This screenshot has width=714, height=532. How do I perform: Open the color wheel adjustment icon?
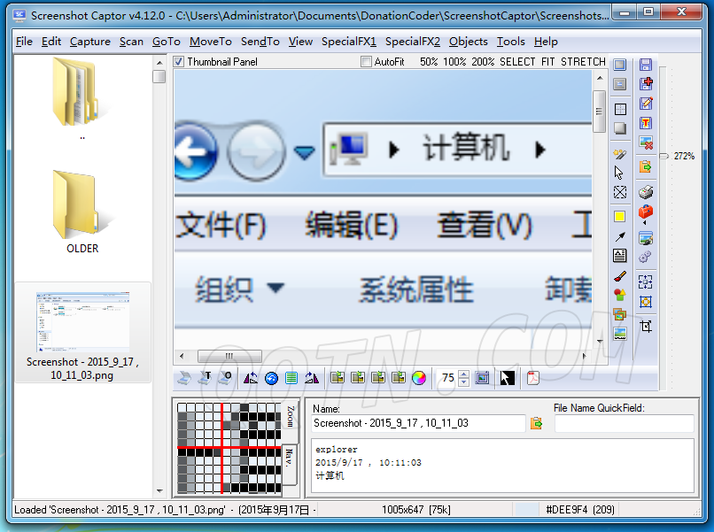[x=419, y=378]
